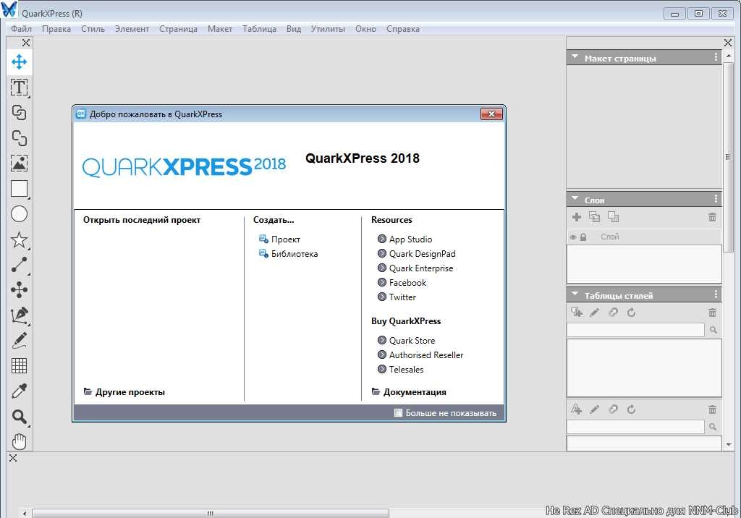Toggle layer lock icon
Screen dimensions: 741x518
point(583,237)
